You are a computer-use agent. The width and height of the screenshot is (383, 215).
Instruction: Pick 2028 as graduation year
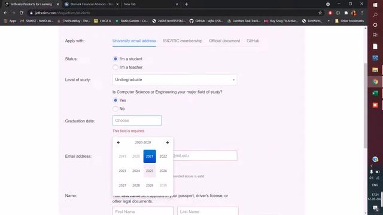click(x=136, y=186)
